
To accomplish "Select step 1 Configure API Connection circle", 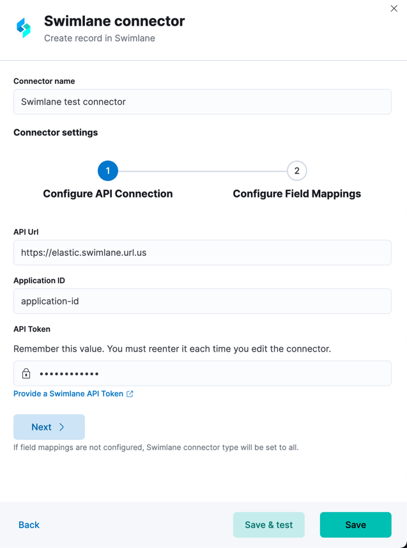I will [x=108, y=171].
